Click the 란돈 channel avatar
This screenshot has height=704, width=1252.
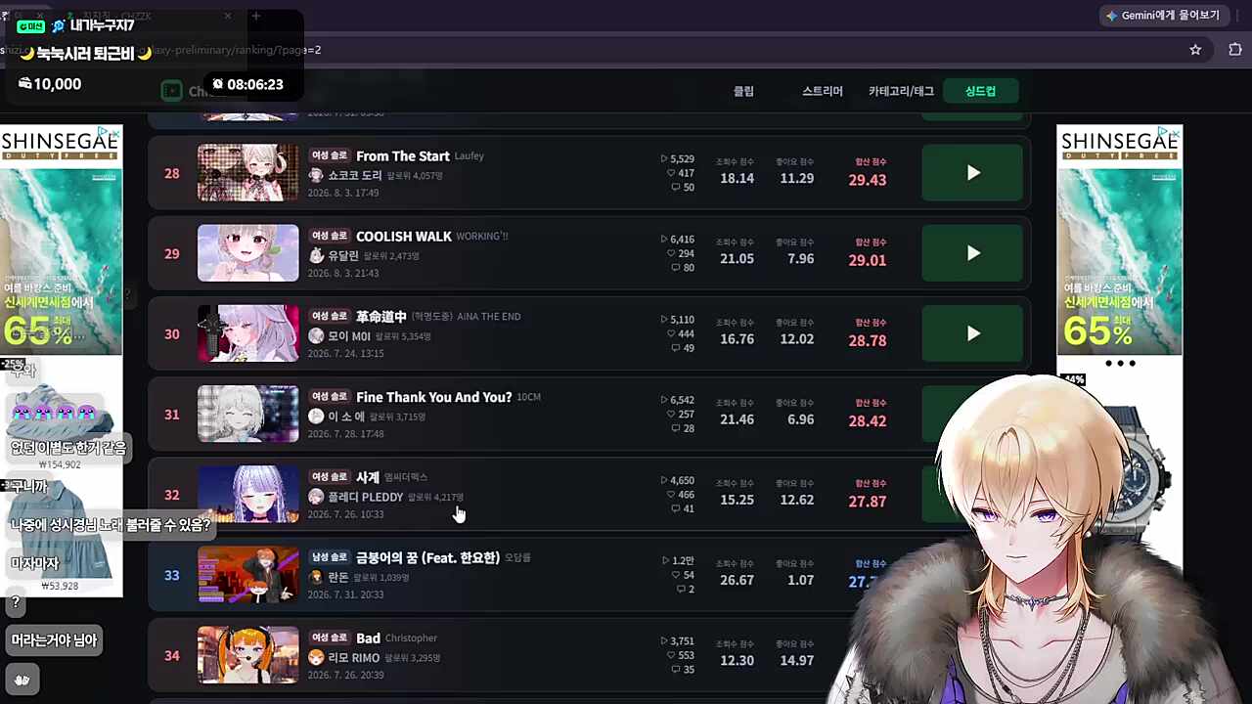pyautogui.click(x=316, y=577)
